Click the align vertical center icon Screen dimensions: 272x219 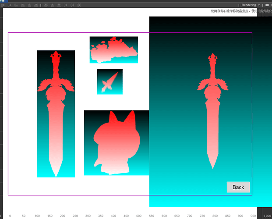tap(9, 5)
